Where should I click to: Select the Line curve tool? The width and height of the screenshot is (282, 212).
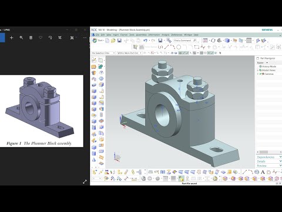(166, 47)
